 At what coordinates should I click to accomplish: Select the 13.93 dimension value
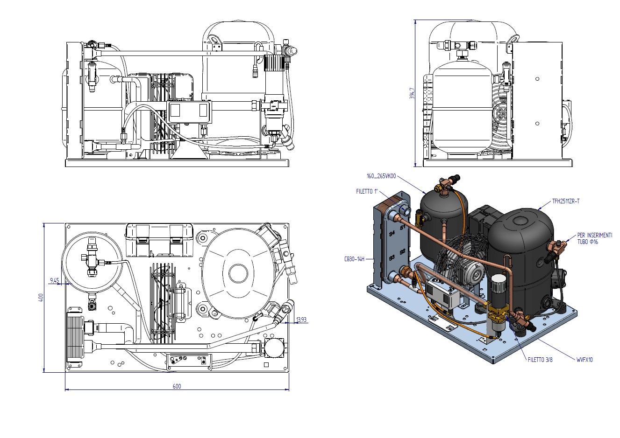301,320
